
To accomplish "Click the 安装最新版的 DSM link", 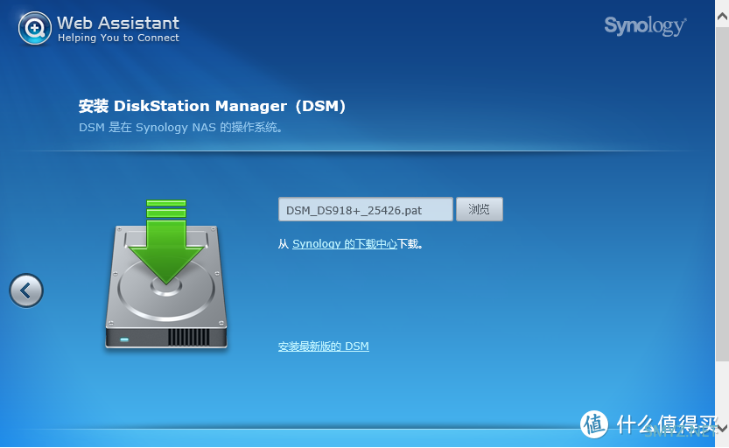I will coord(324,346).
